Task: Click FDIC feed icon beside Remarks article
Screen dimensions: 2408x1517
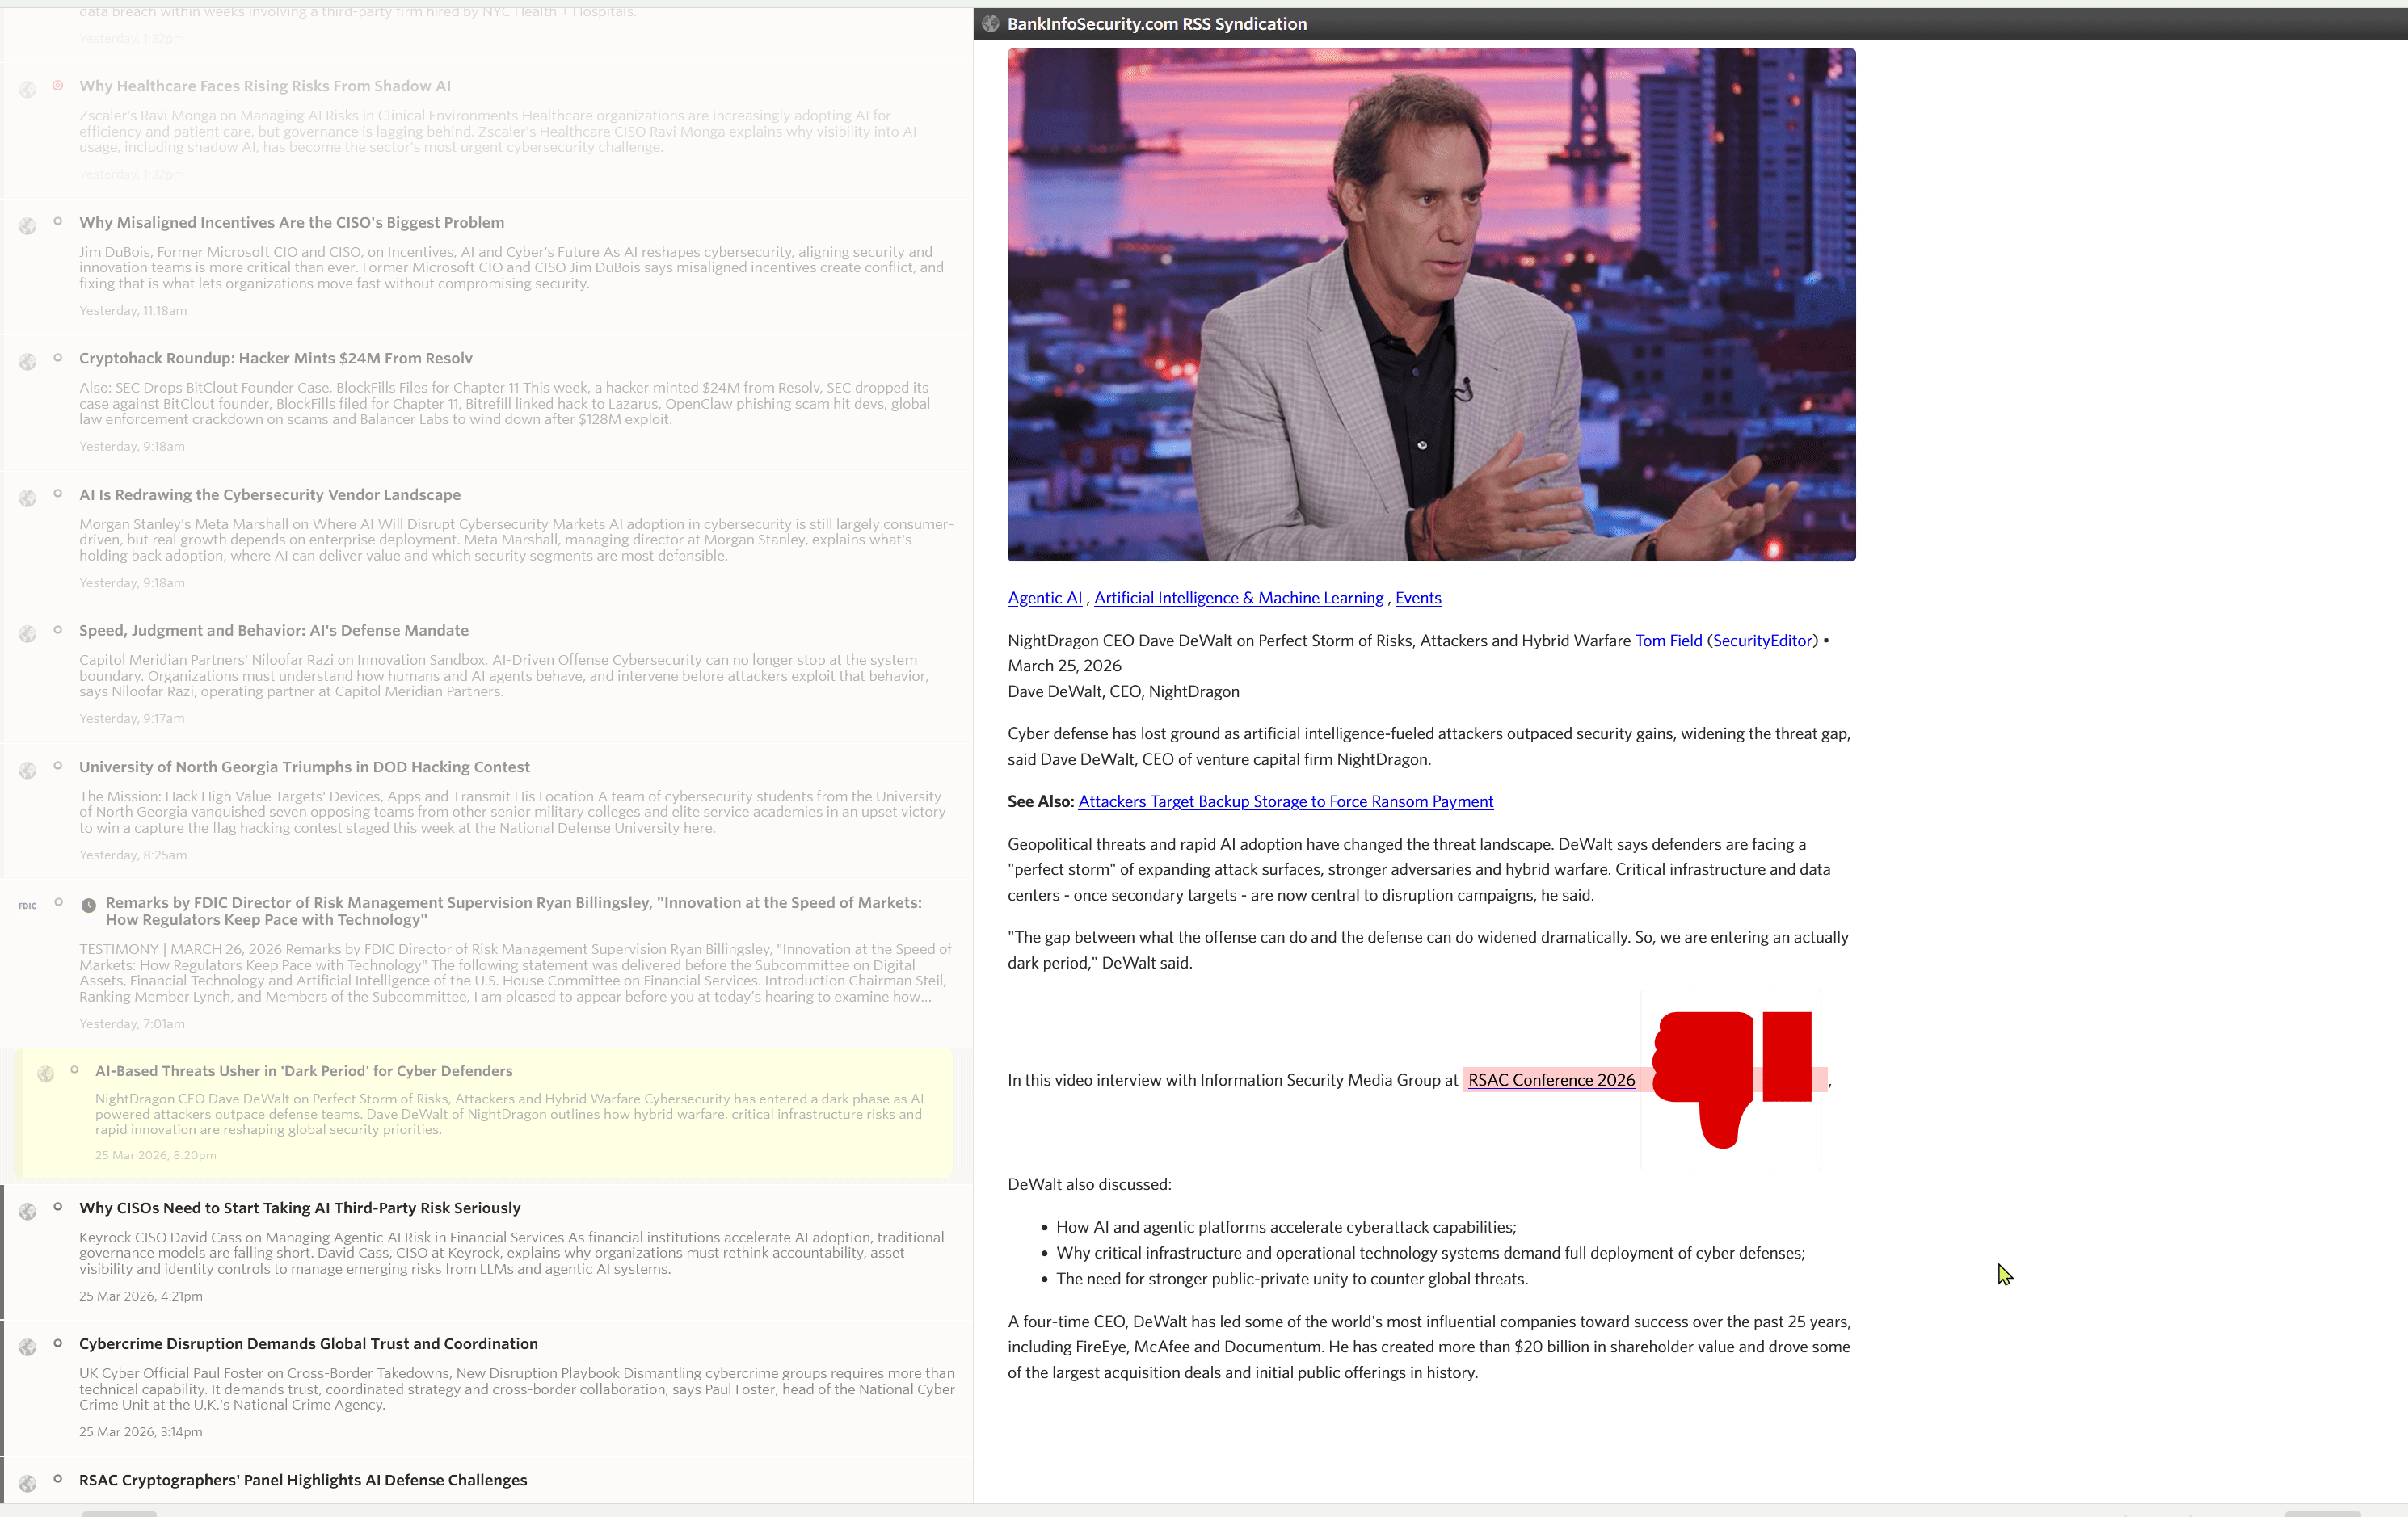Action: click(28, 906)
